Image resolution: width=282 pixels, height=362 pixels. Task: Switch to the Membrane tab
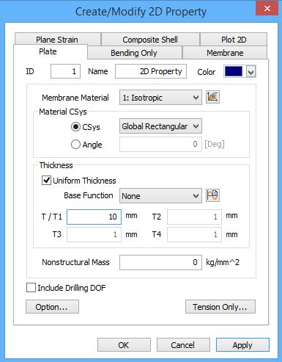pyautogui.click(x=225, y=53)
